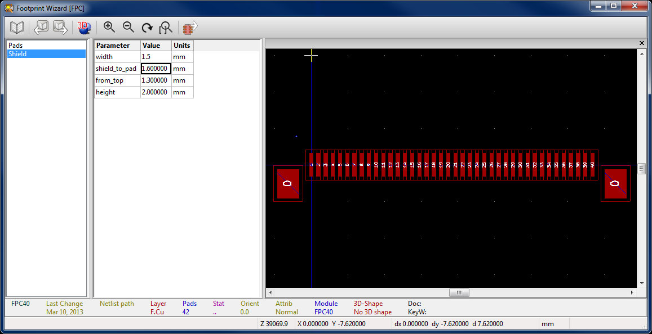
Task: Close the canvas panel with X
Action: [x=641, y=43]
